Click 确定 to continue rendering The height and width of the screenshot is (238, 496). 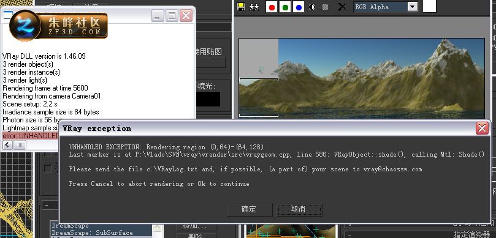pos(250,210)
